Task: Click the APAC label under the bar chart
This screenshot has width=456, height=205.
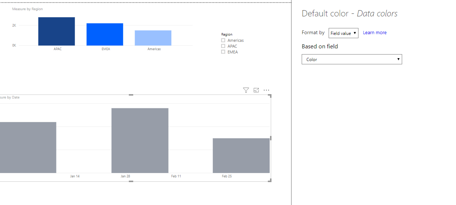Action: (x=58, y=49)
